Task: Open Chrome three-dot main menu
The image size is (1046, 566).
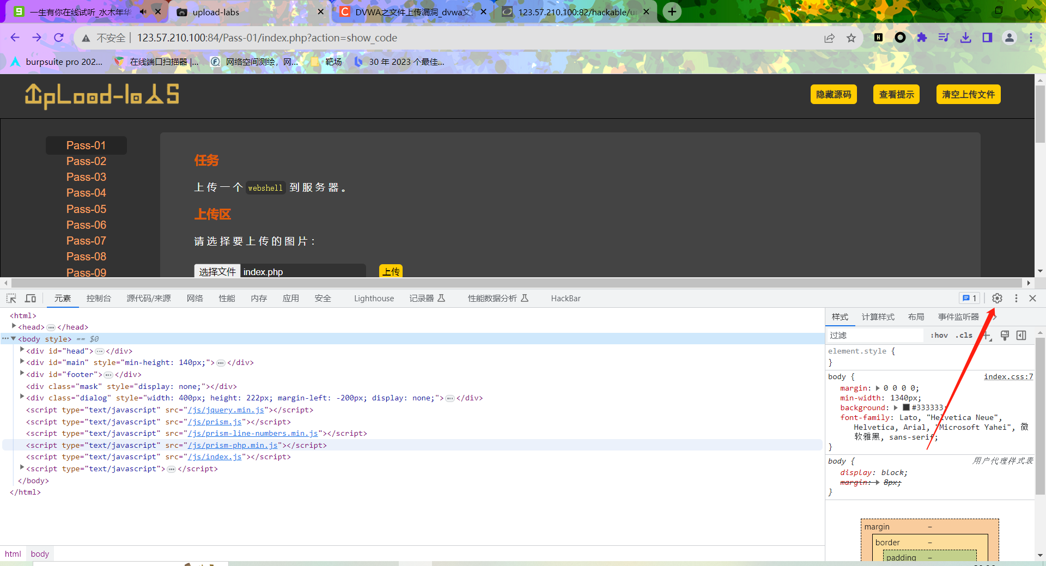Action: (1031, 38)
